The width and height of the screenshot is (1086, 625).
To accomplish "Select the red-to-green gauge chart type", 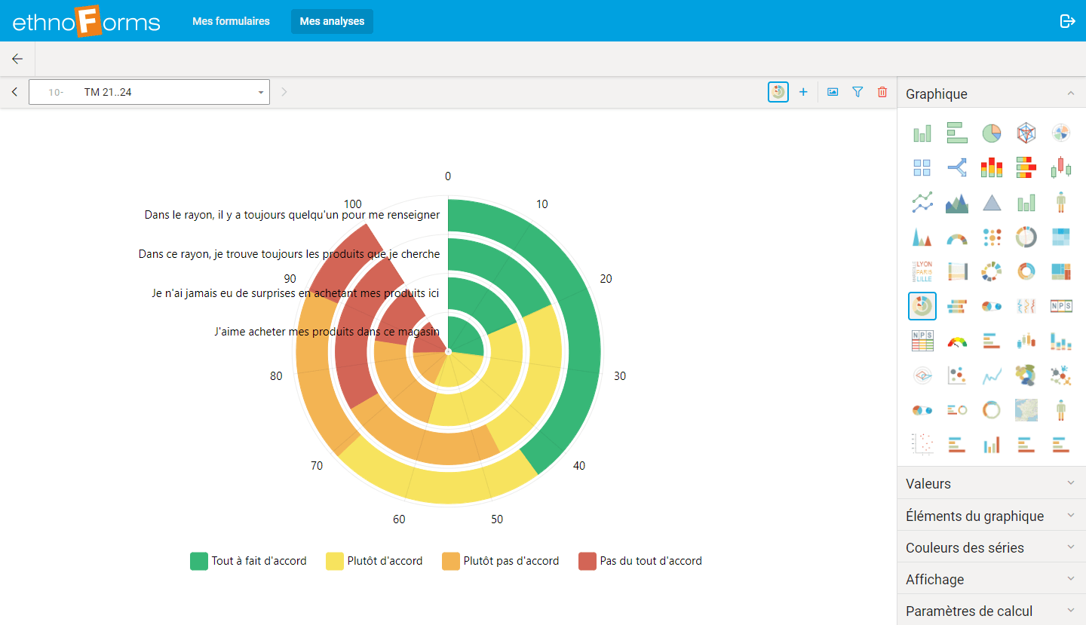I will tap(957, 341).
